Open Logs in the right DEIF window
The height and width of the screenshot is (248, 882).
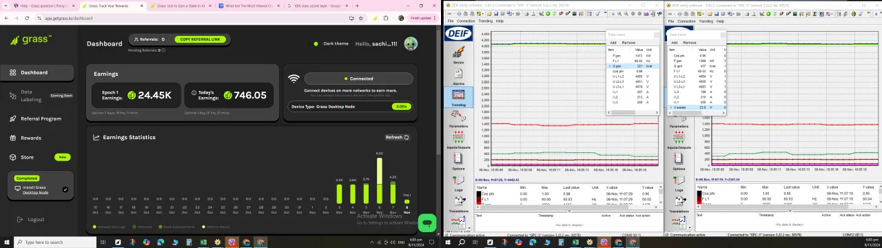(679, 183)
